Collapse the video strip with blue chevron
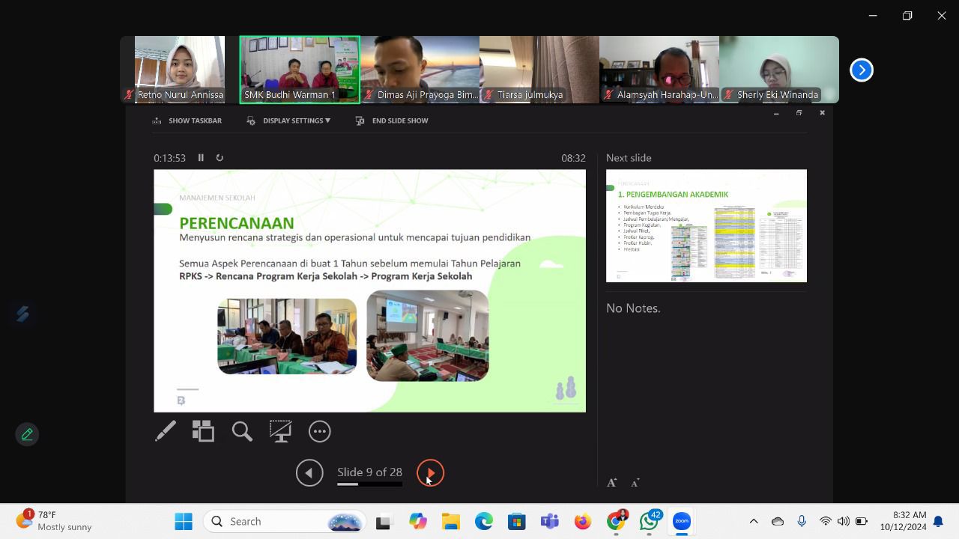959x539 pixels. pyautogui.click(x=862, y=70)
